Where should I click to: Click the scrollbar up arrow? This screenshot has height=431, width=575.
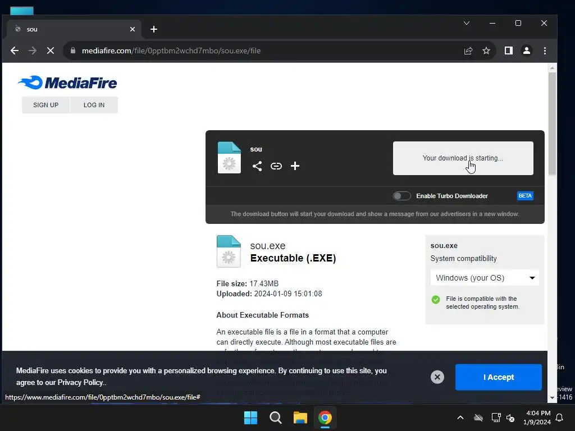pos(552,68)
